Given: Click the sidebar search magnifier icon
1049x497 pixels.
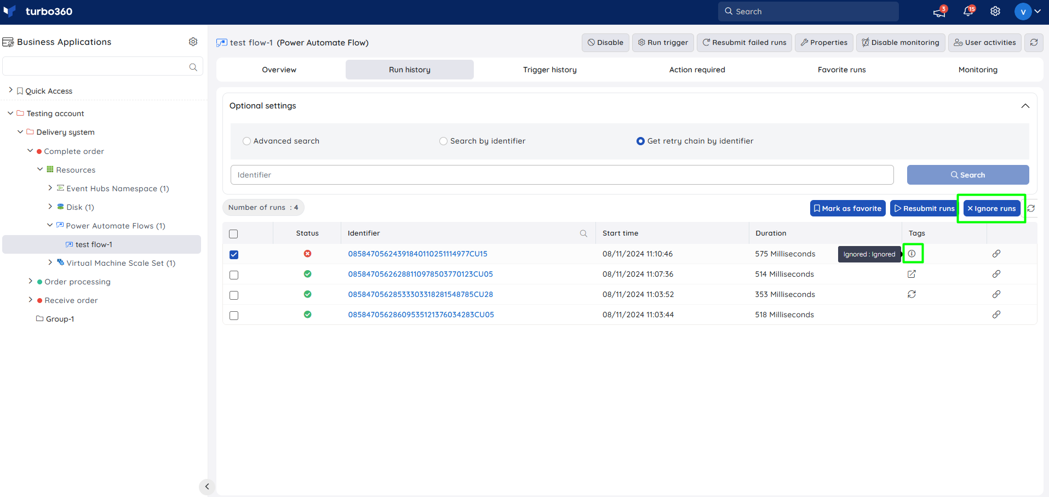Looking at the screenshot, I should point(193,67).
